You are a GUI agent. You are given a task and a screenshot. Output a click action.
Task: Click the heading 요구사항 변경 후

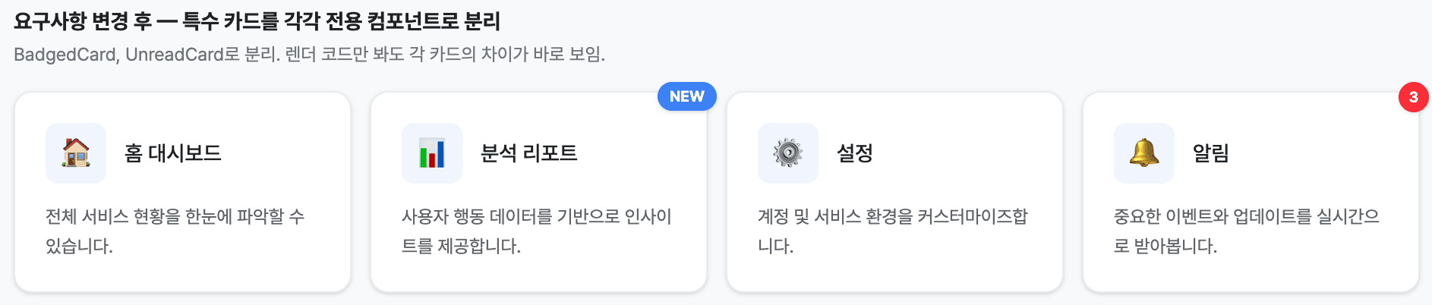[257, 21]
